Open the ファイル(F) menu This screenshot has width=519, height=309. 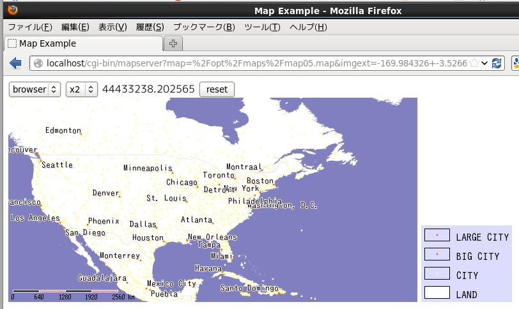29,27
